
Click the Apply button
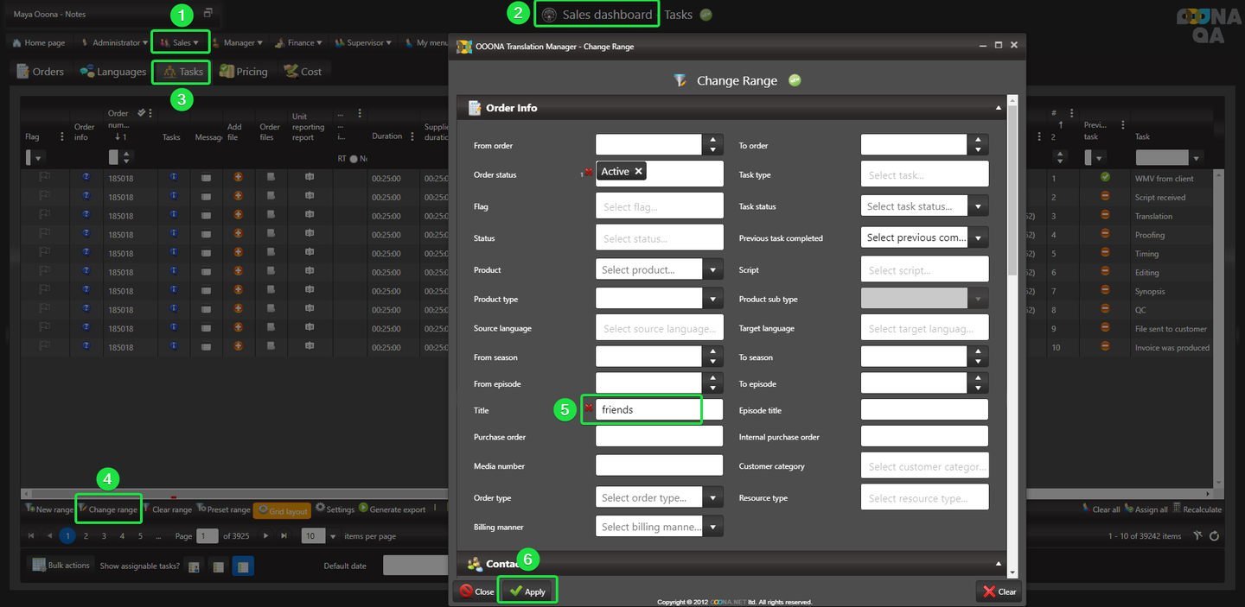pos(527,591)
